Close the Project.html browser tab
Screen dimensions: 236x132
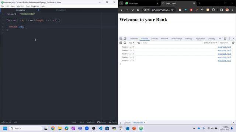click(194, 3)
